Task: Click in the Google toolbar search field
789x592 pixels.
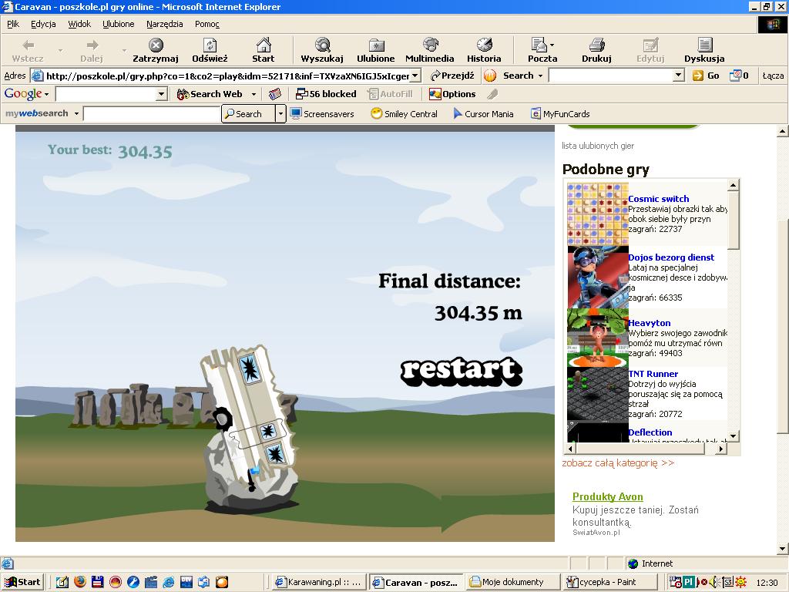Action: coord(106,94)
